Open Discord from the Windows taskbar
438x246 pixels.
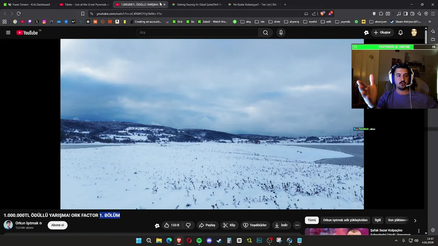(209, 241)
